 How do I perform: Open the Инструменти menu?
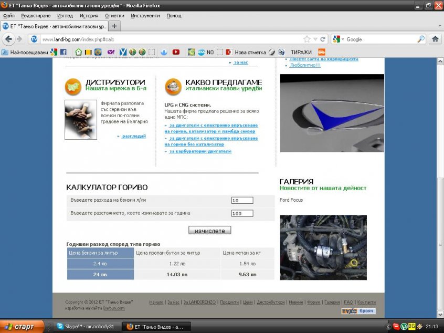tap(145, 16)
